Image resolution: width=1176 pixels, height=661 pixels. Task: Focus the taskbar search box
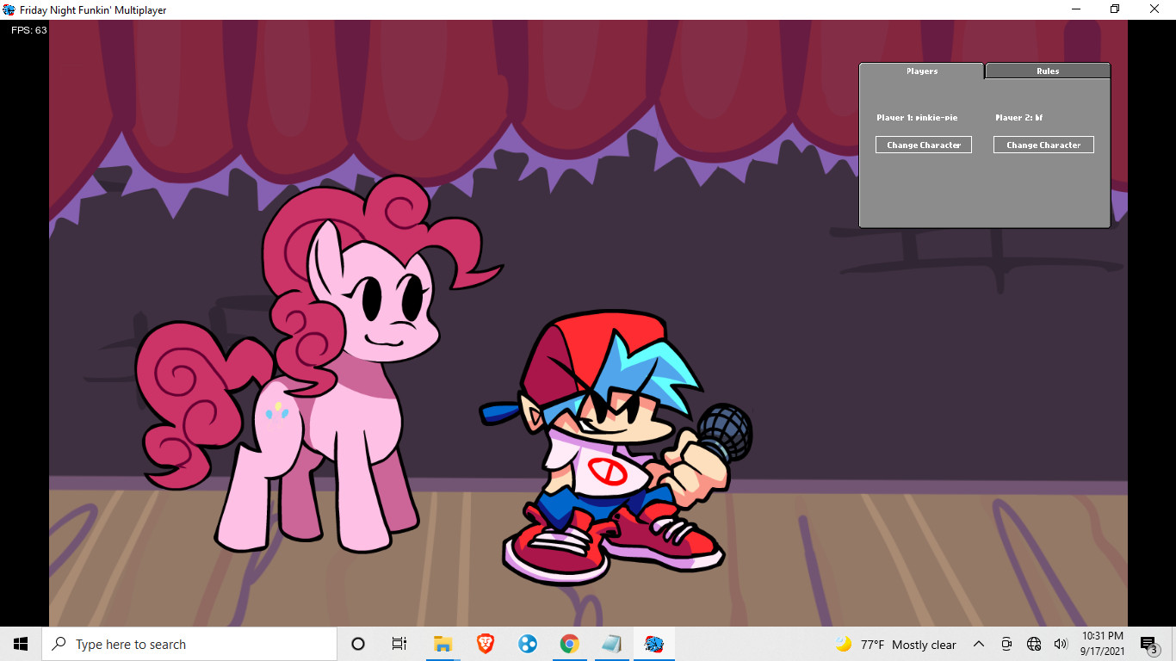point(189,644)
